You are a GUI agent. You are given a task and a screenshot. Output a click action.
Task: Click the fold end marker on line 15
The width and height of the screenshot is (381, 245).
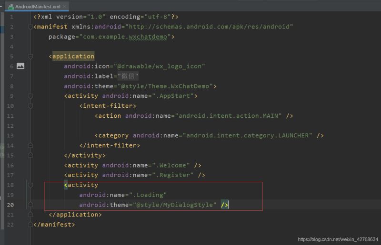[30, 155]
